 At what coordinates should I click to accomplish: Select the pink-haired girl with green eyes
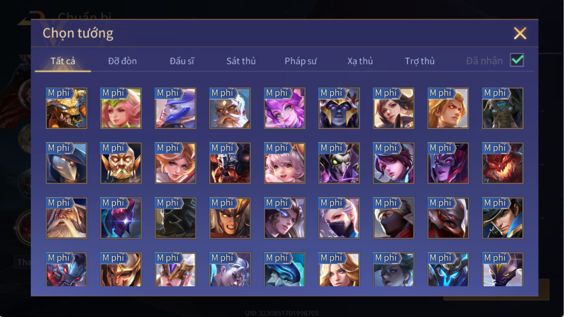pos(285,163)
